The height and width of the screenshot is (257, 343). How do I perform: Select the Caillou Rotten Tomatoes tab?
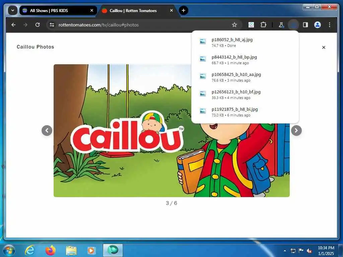(x=138, y=10)
